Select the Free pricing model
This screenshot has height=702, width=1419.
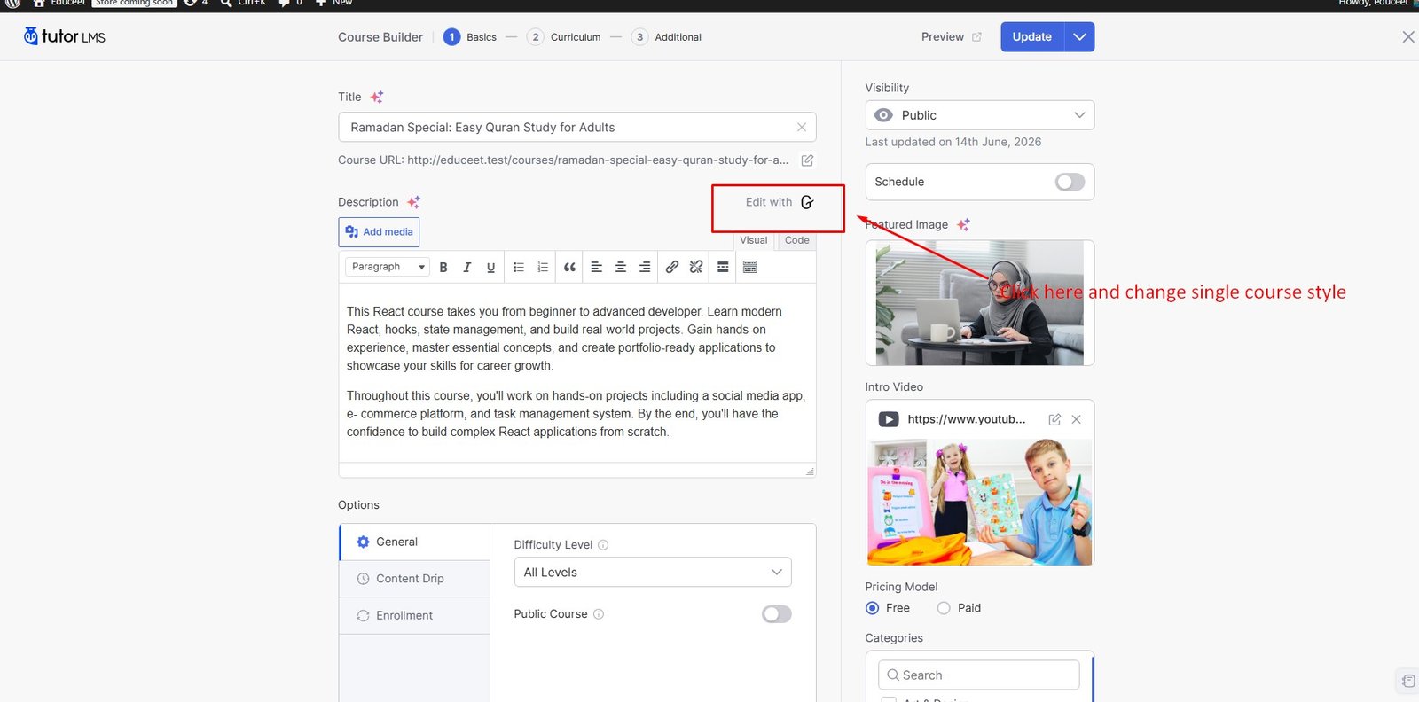(872, 608)
